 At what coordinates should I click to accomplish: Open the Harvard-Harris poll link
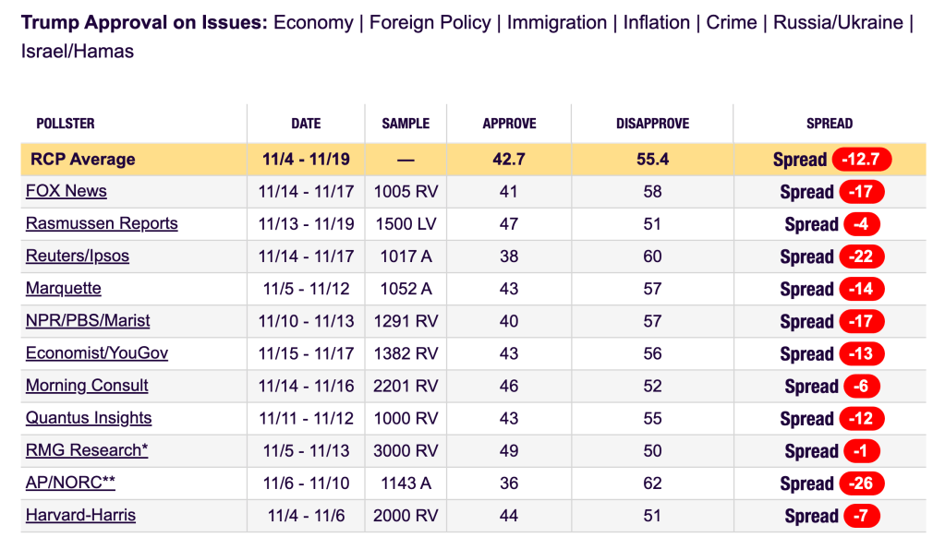(80, 516)
